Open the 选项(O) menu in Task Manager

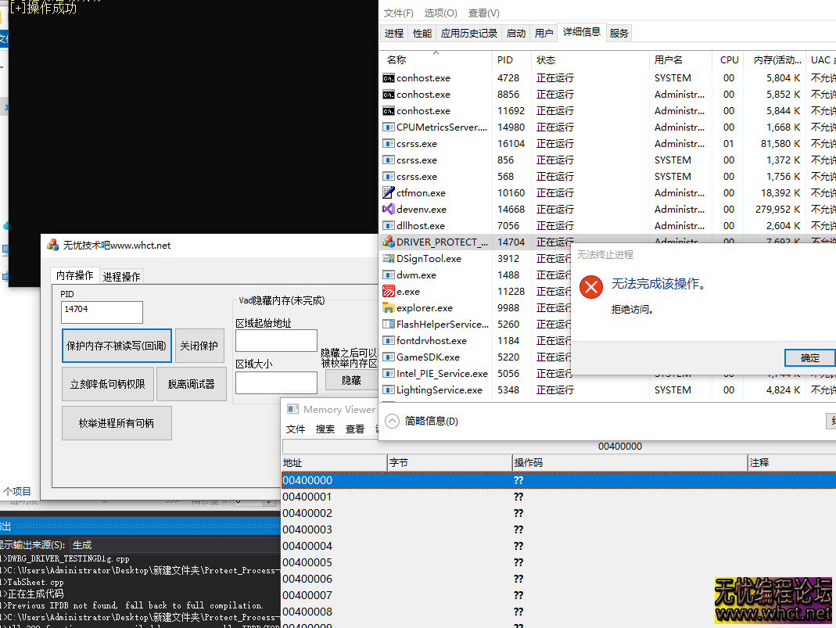[x=440, y=13]
